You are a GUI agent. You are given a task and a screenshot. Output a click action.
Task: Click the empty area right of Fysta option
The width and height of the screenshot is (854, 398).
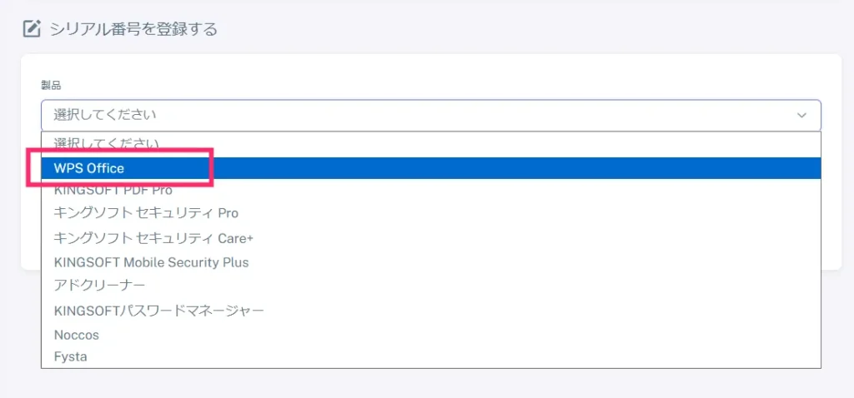pyautogui.click(x=454, y=357)
